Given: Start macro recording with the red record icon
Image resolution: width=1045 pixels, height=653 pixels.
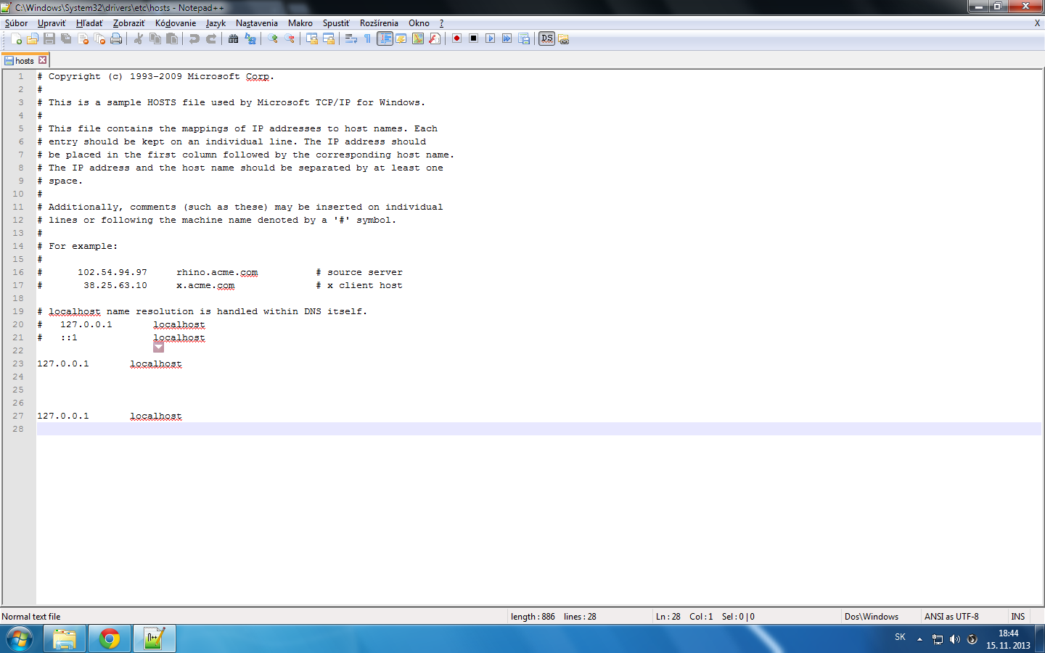Looking at the screenshot, I should pos(456,38).
